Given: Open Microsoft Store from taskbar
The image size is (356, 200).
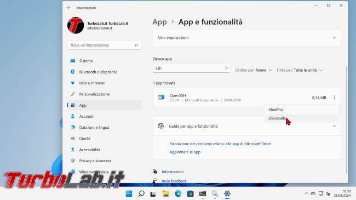Looking at the screenshot, I should pyautogui.click(x=190, y=193).
